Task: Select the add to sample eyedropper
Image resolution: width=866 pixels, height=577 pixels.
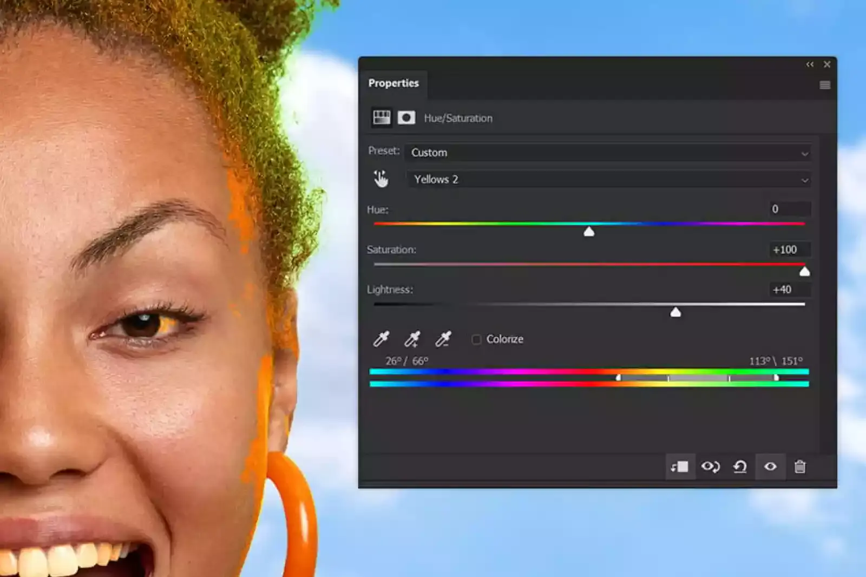Action: [412, 339]
